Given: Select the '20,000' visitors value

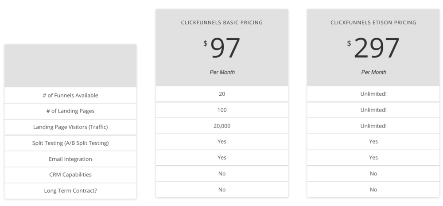Looking at the screenshot, I should (222, 126).
